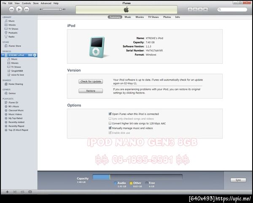The image size is (253, 203).
Task: Click the Play button
Action: (x=19, y=9)
